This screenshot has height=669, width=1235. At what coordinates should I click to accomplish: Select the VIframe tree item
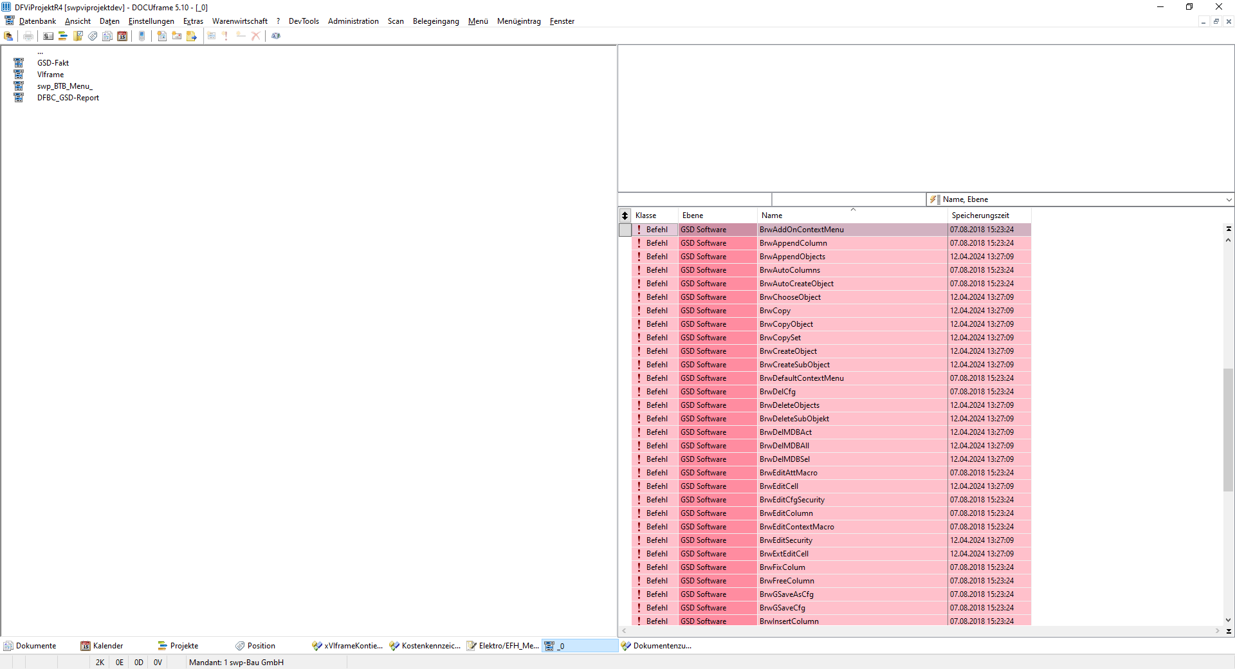click(x=50, y=75)
